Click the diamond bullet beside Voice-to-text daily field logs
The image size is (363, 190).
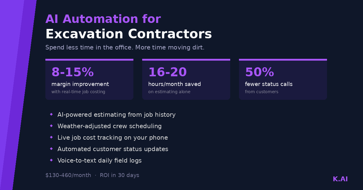pos(51,160)
